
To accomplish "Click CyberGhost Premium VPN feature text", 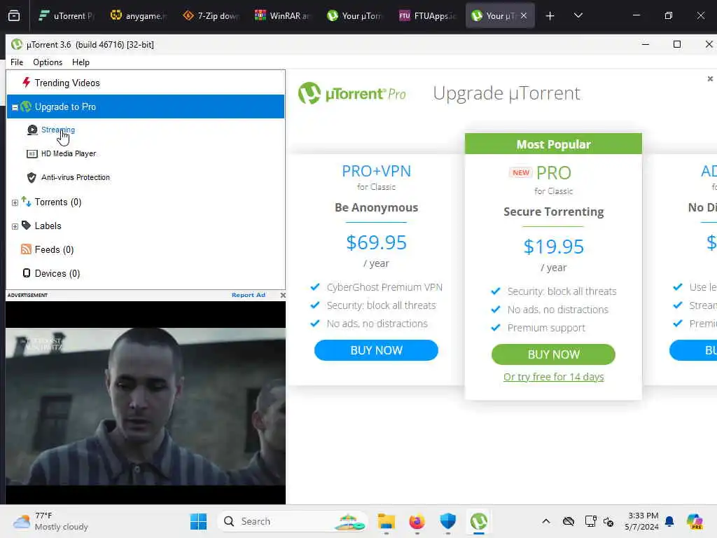I will (x=384, y=287).
